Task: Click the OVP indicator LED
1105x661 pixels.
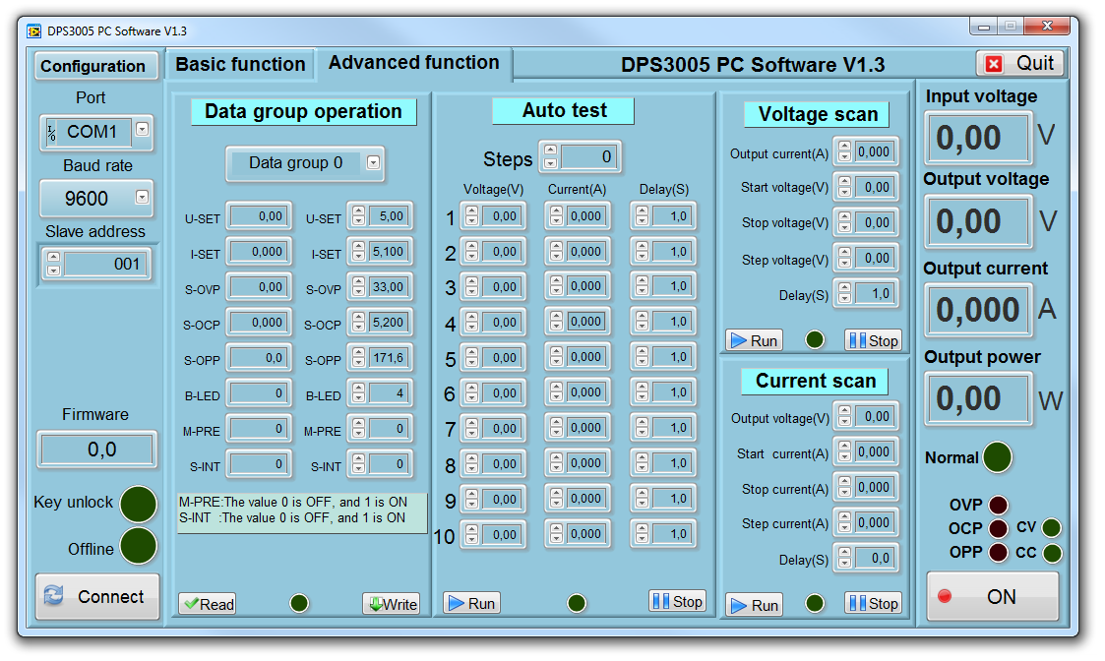Action: tap(998, 506)
